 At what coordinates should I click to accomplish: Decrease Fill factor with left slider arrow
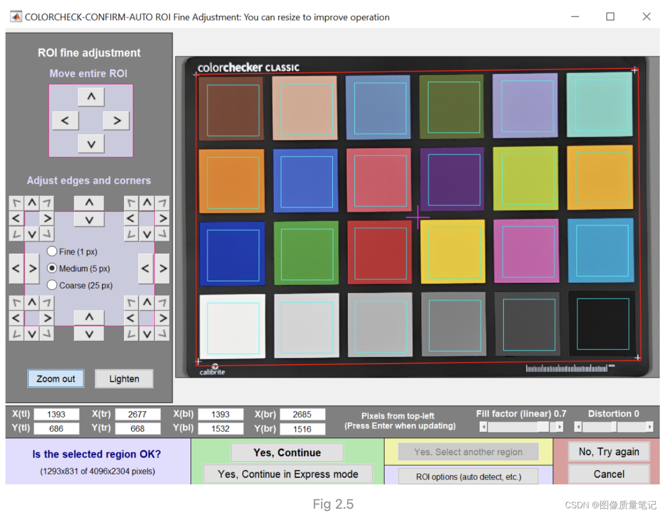(x=483, y=427)
